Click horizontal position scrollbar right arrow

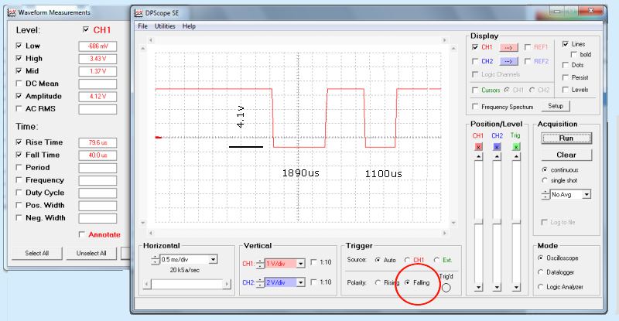[227, 284]
